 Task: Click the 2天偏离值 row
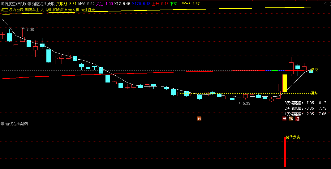pos(305,108)
